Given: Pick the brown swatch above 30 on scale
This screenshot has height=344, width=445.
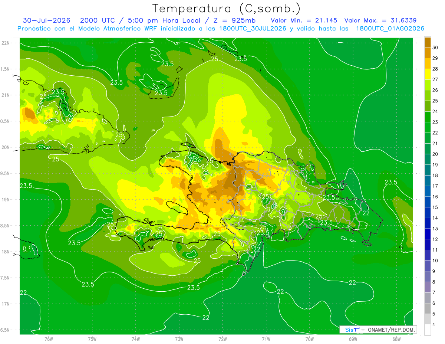Looking at the screenshot, I should coord(428,42).
